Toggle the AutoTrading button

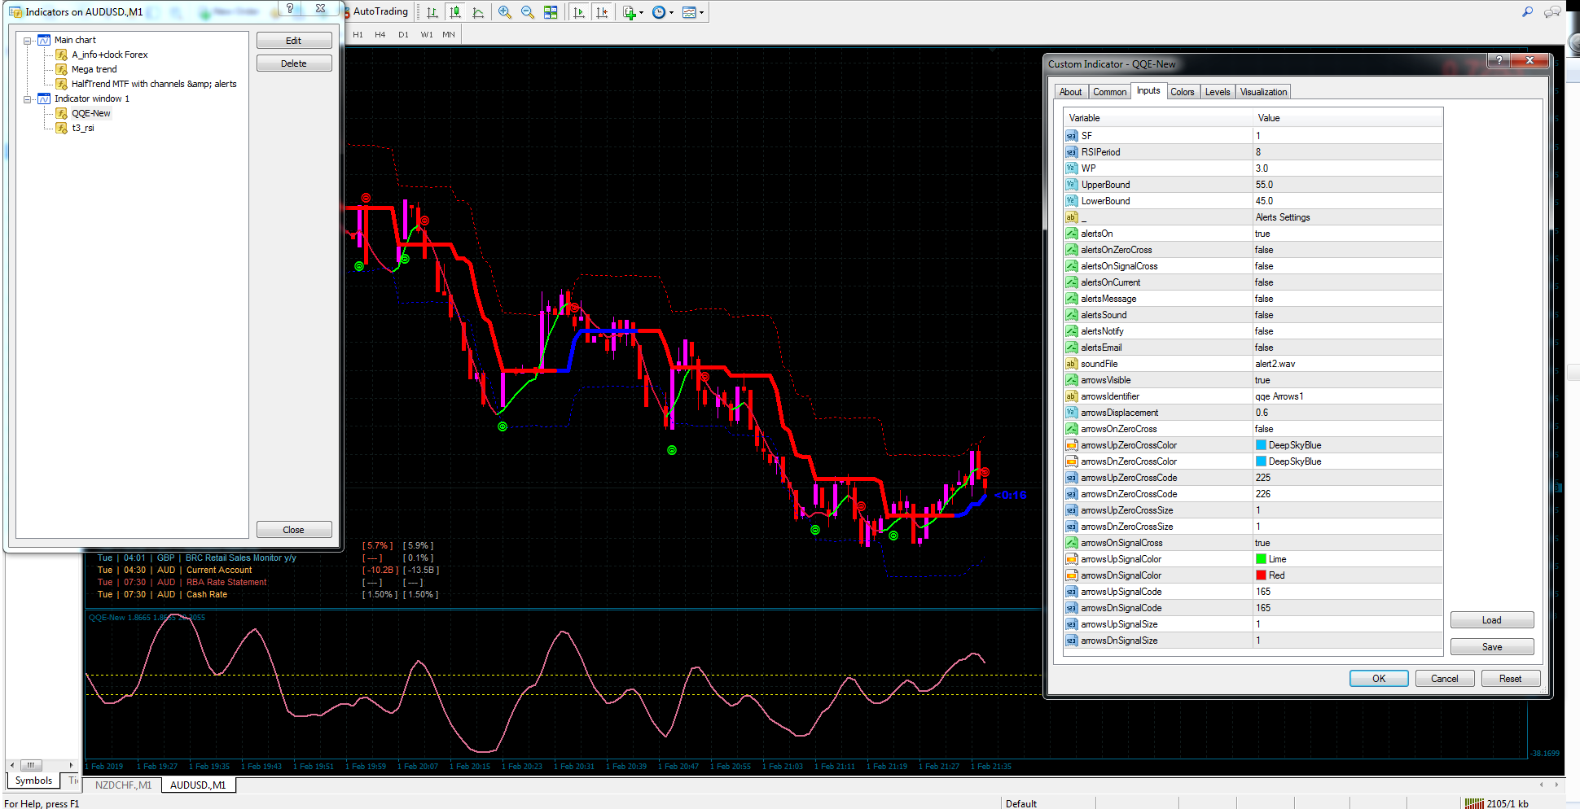click(377, 11)
